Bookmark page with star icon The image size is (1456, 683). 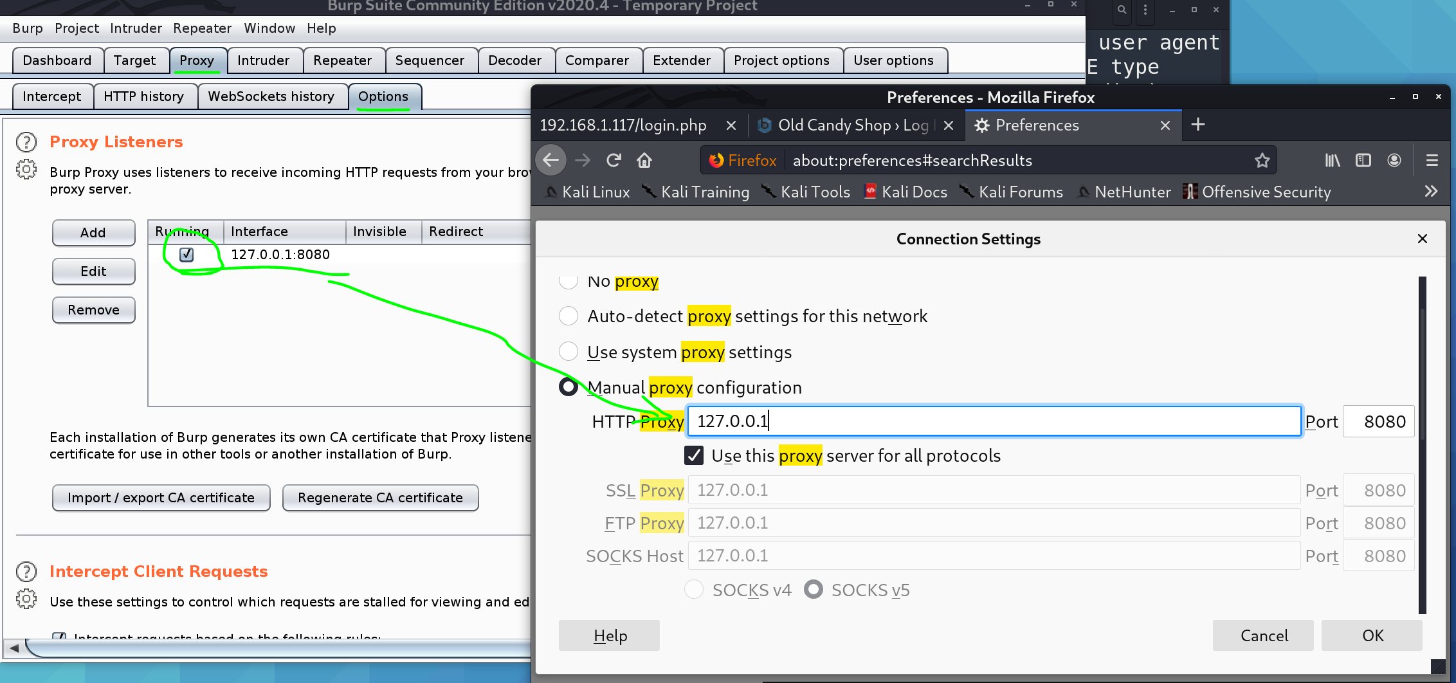1262,160
